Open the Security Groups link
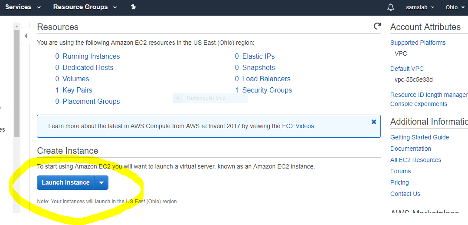This screenshot has width=468, height=225. point(267,90)
